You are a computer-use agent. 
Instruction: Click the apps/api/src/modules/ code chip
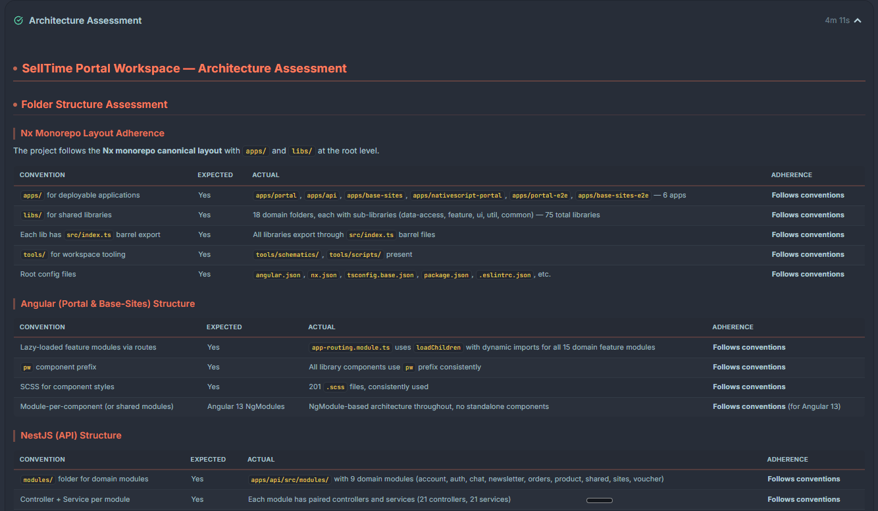click(x=289, y=479)
